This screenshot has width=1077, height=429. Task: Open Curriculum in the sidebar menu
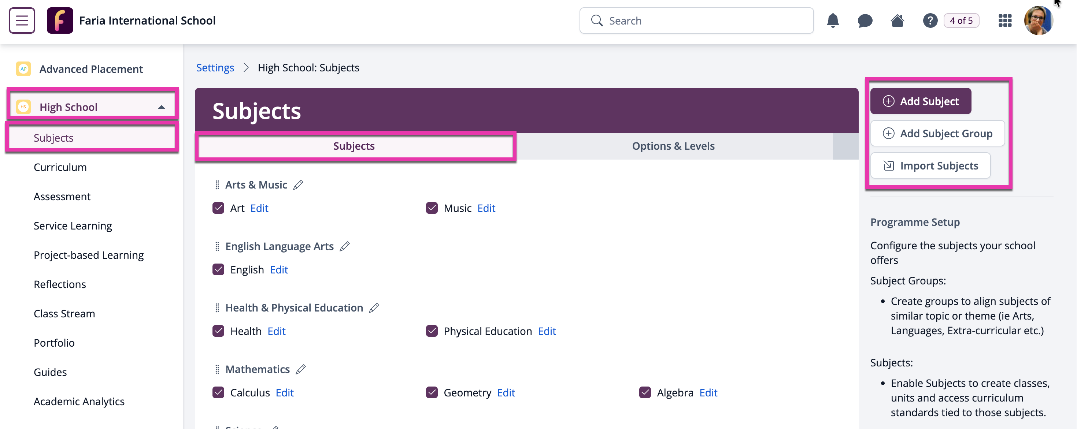tap(60, 167)
